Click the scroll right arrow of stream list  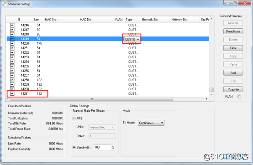click(207, 98)
